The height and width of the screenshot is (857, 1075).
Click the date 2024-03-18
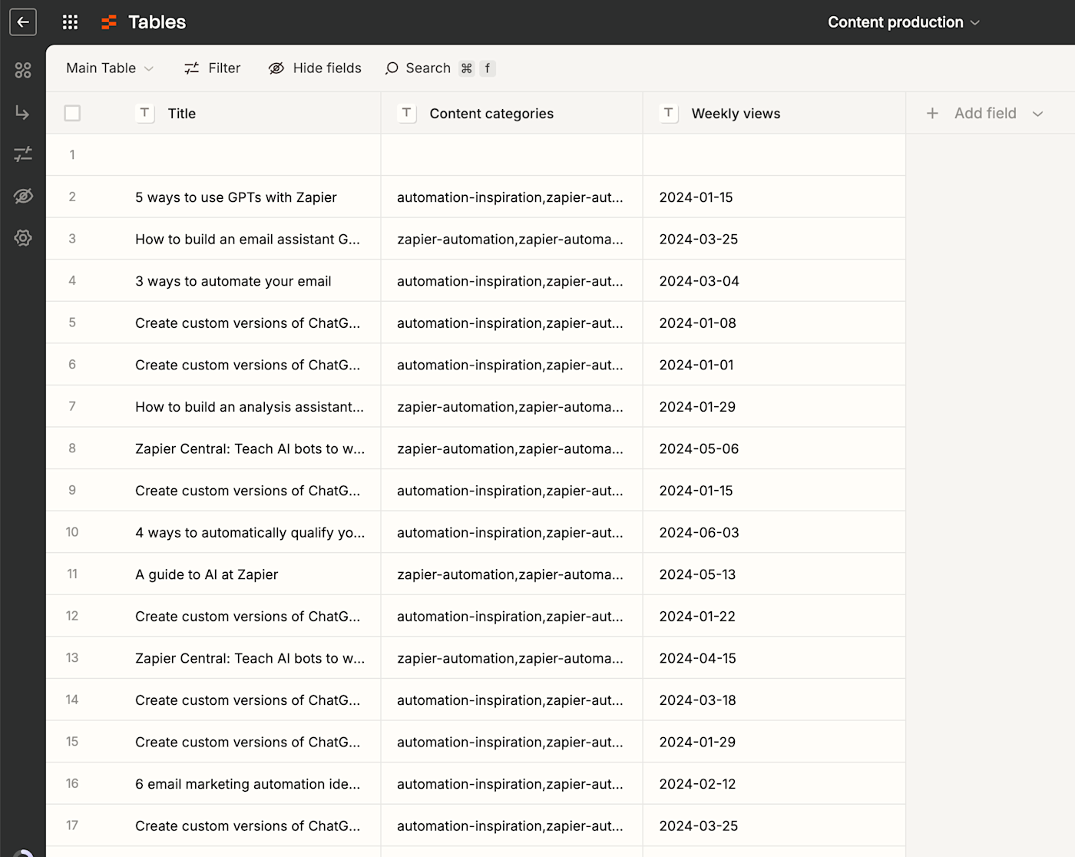[697, 700]
